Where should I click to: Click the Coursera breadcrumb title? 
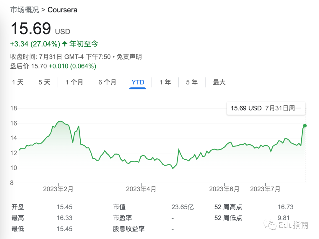pyautogui.click(x=62, y=10)
